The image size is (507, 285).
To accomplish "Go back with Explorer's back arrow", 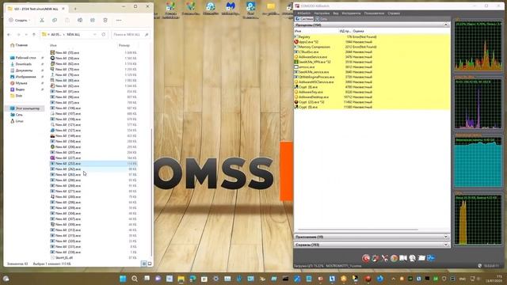I will 9,34.
